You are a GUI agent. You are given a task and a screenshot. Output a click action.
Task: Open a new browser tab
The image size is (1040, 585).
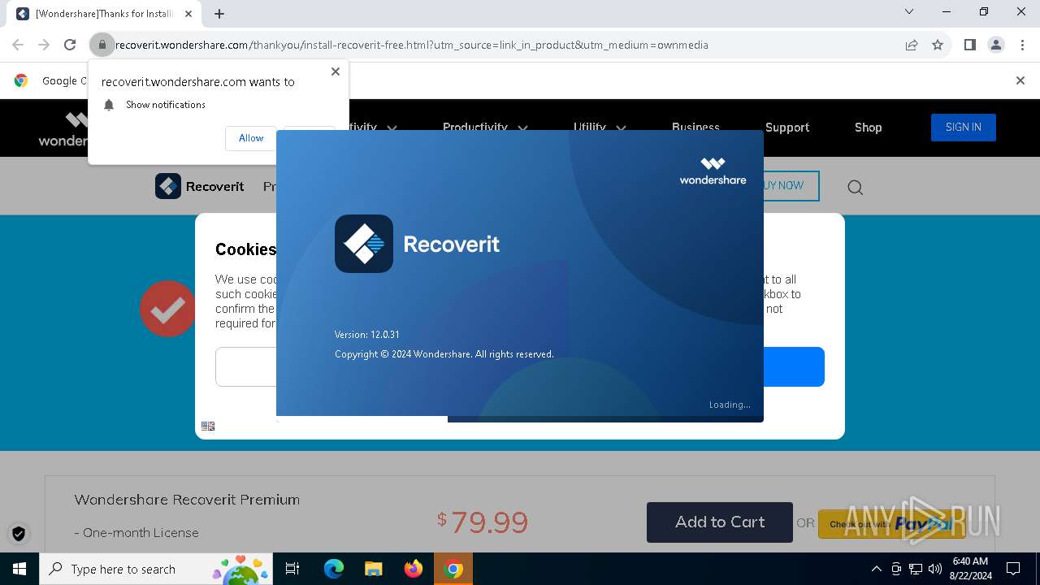(x=219, y=13)
